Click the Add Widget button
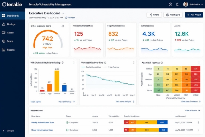The width and height of the screenshot is (205, 137). pos(194,15)
